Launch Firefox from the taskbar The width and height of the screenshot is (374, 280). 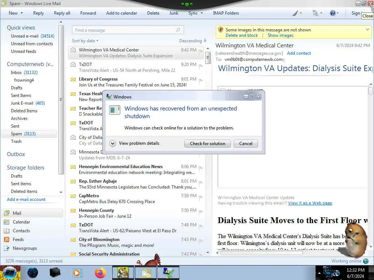100,273
